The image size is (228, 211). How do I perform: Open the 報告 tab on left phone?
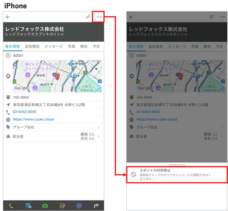[x=84, y=46]
